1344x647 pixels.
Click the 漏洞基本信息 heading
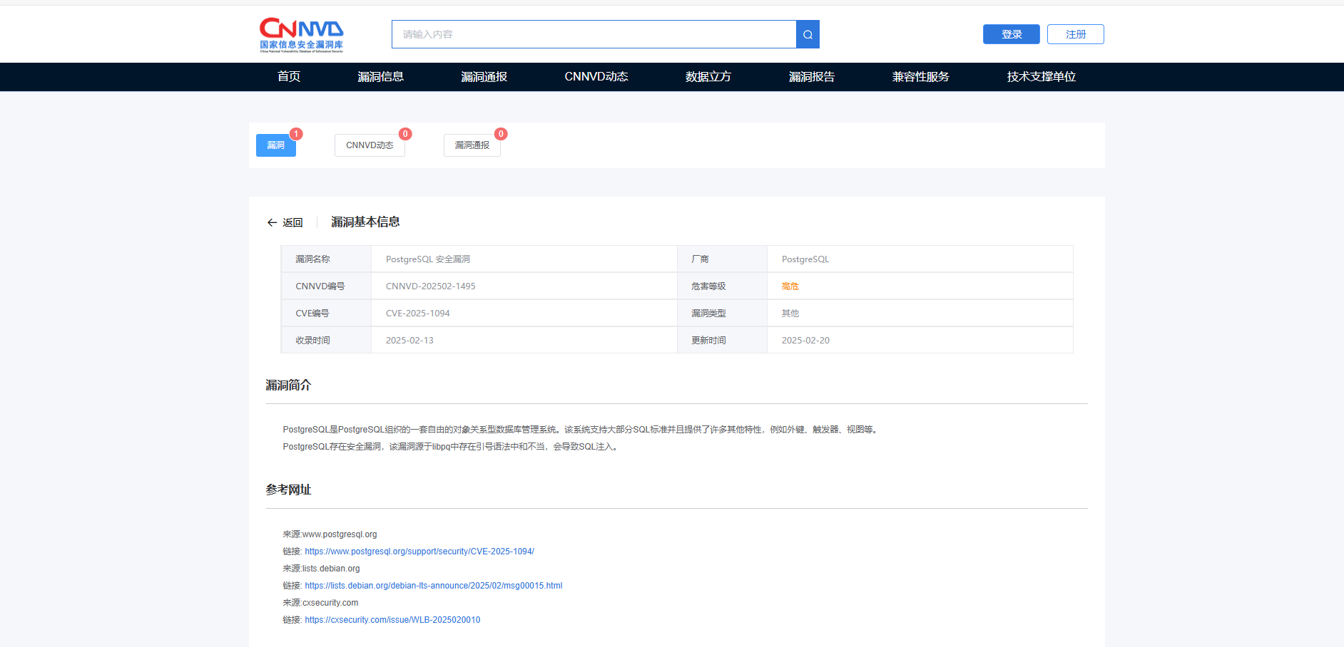[365, 222]
